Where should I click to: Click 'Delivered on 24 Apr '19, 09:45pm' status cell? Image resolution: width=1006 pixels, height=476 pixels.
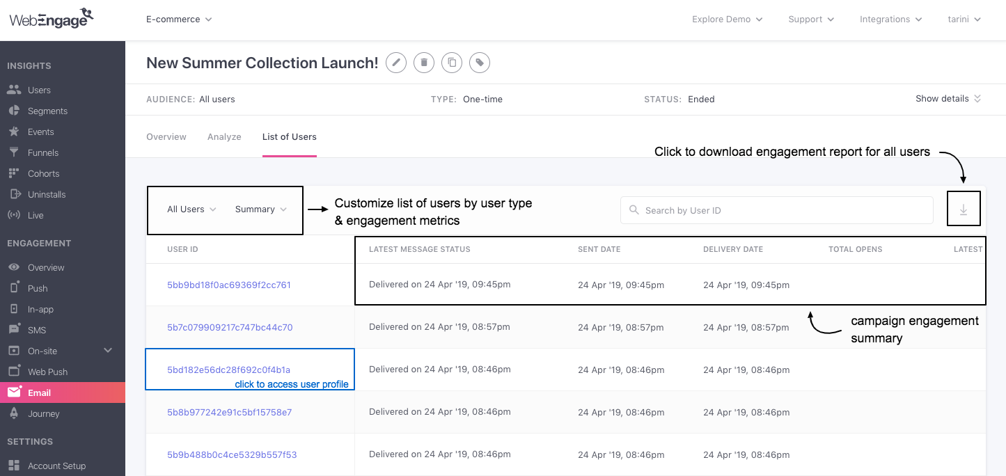[440, 285]
